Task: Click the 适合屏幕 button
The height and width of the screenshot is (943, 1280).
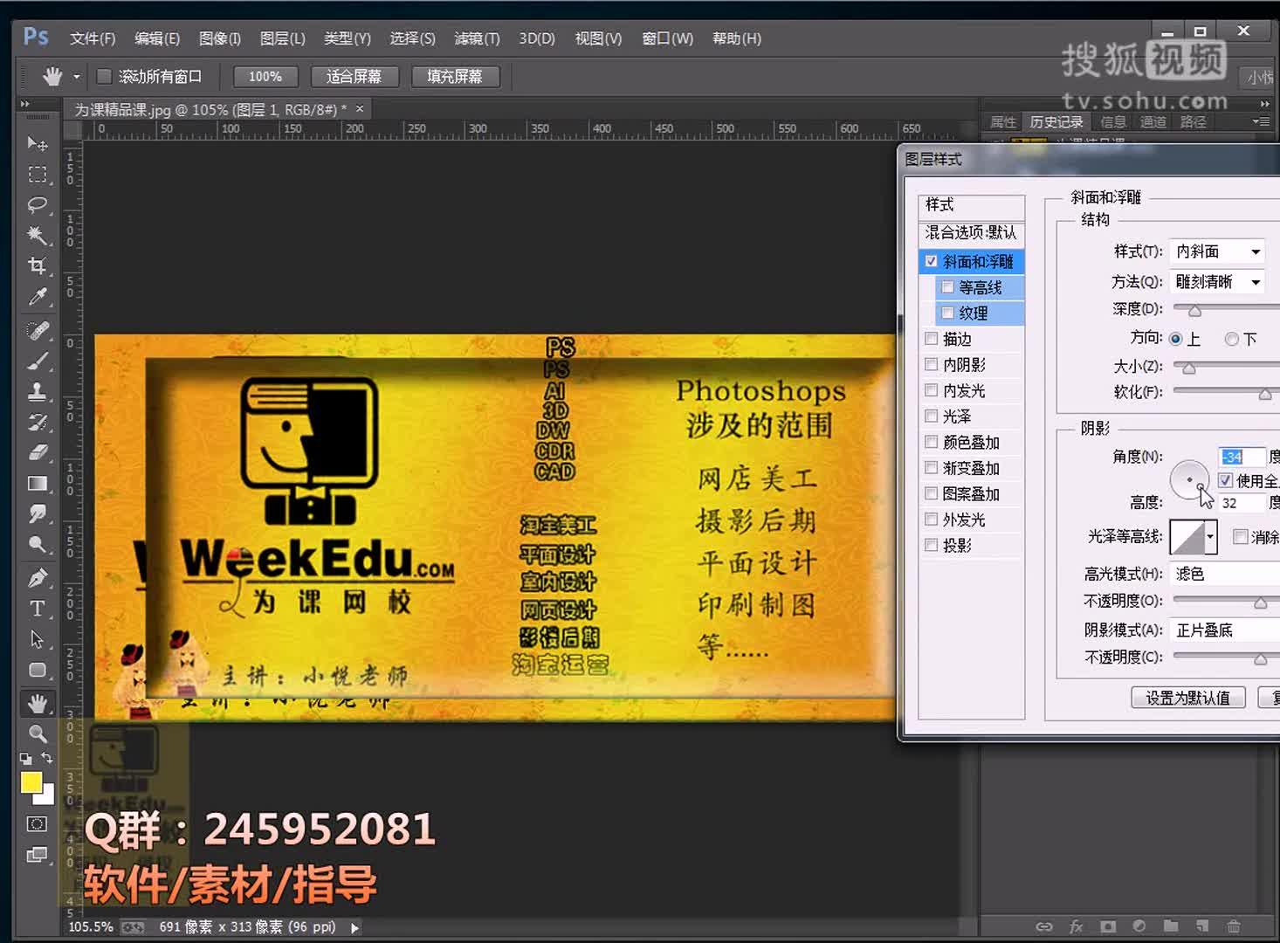Action: [x=354, y=77]
